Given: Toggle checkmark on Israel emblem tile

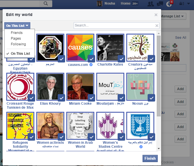Looking at the screenshot, I should pyautogui.click(x=151, y=137).
